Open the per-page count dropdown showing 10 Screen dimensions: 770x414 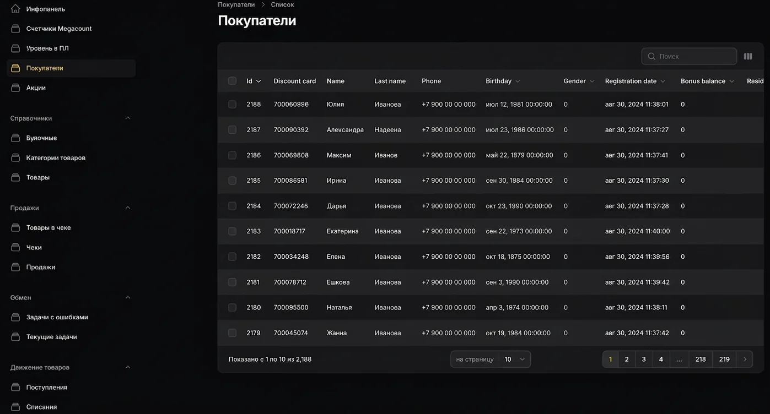coord(491,359)
